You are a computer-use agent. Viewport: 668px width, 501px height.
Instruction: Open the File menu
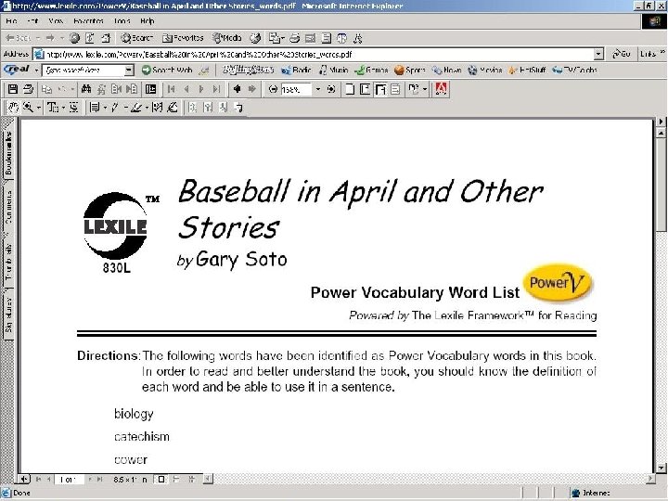(11, 20)
